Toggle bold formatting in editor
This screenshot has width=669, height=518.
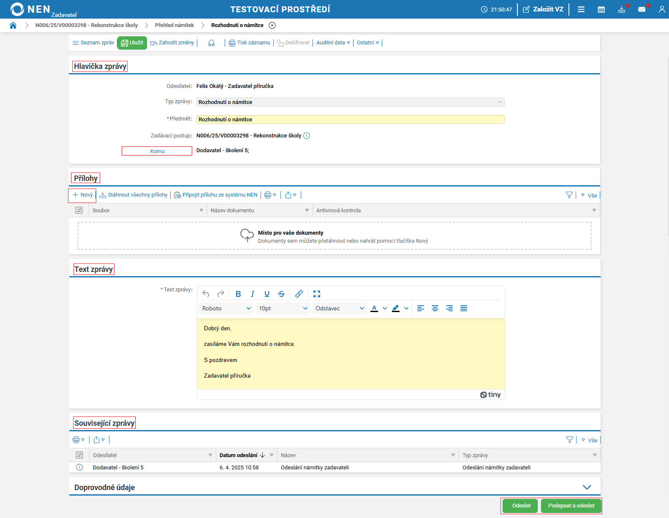coord(238,294)
